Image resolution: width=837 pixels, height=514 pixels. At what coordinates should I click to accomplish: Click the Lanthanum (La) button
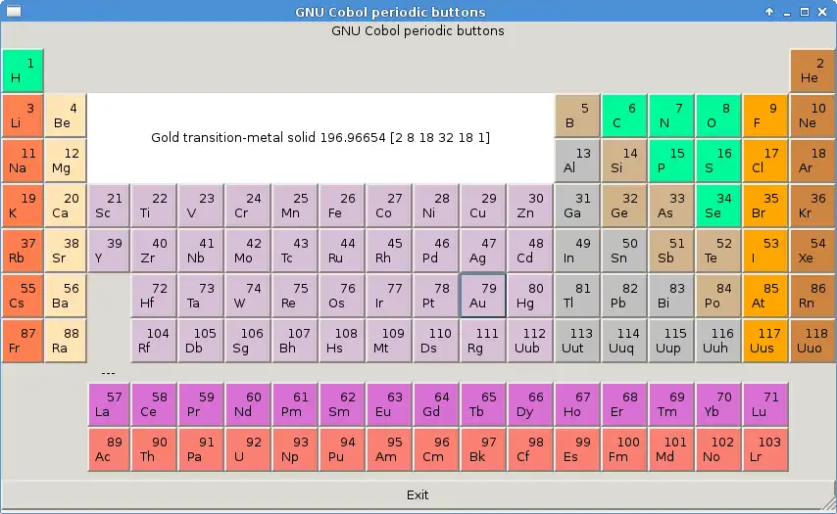click(109, 404)
